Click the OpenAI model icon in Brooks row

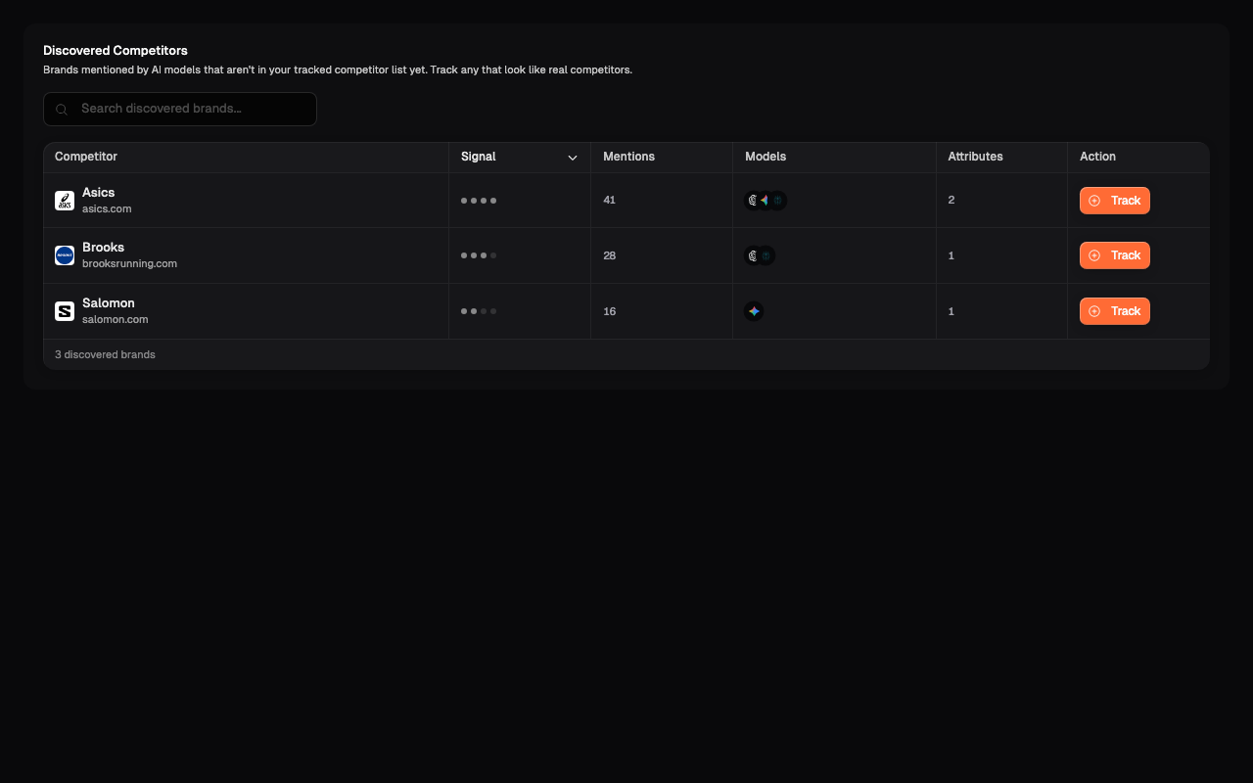coord(752,255)
